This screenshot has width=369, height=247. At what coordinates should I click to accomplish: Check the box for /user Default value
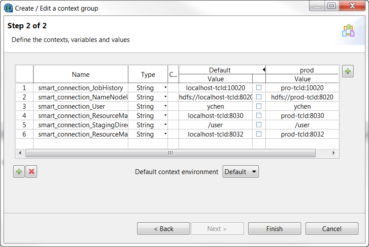click(x=259, y=125)
